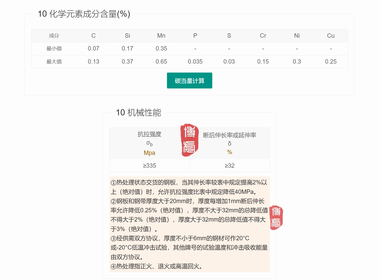Select the 成分 column header
Viewport: 380px width, 280px height.
(54, 36)
